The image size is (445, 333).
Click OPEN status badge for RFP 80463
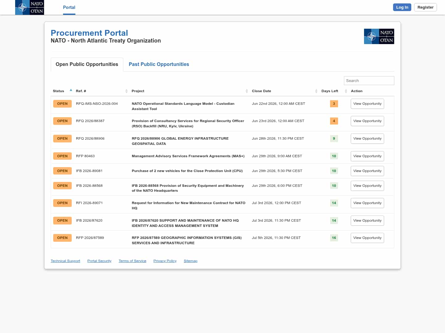62,156
